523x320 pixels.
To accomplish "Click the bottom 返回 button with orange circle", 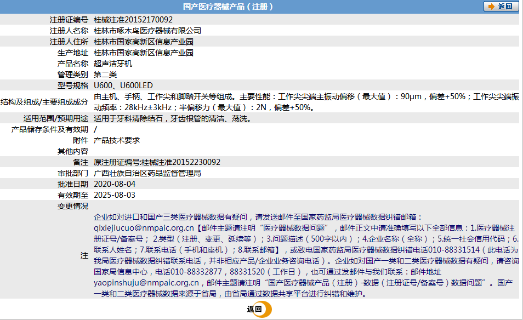I will tap(259, 309).
